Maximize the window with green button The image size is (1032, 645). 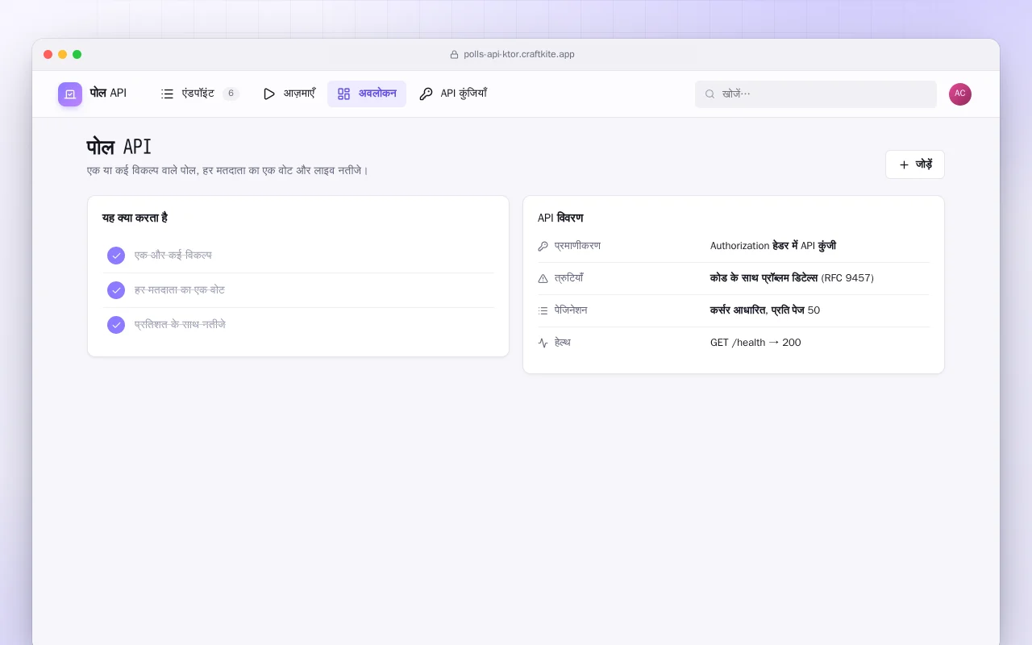click(x=77, y=55)
